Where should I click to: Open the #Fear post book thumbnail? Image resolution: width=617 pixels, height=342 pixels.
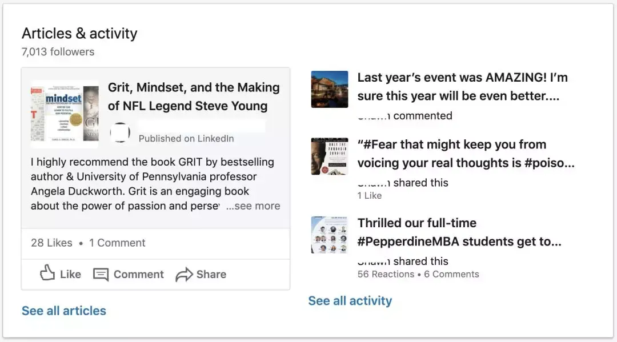[330, 156]
